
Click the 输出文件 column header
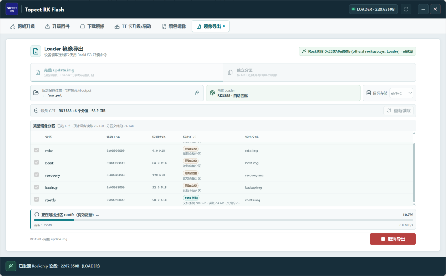coord(252,137)
